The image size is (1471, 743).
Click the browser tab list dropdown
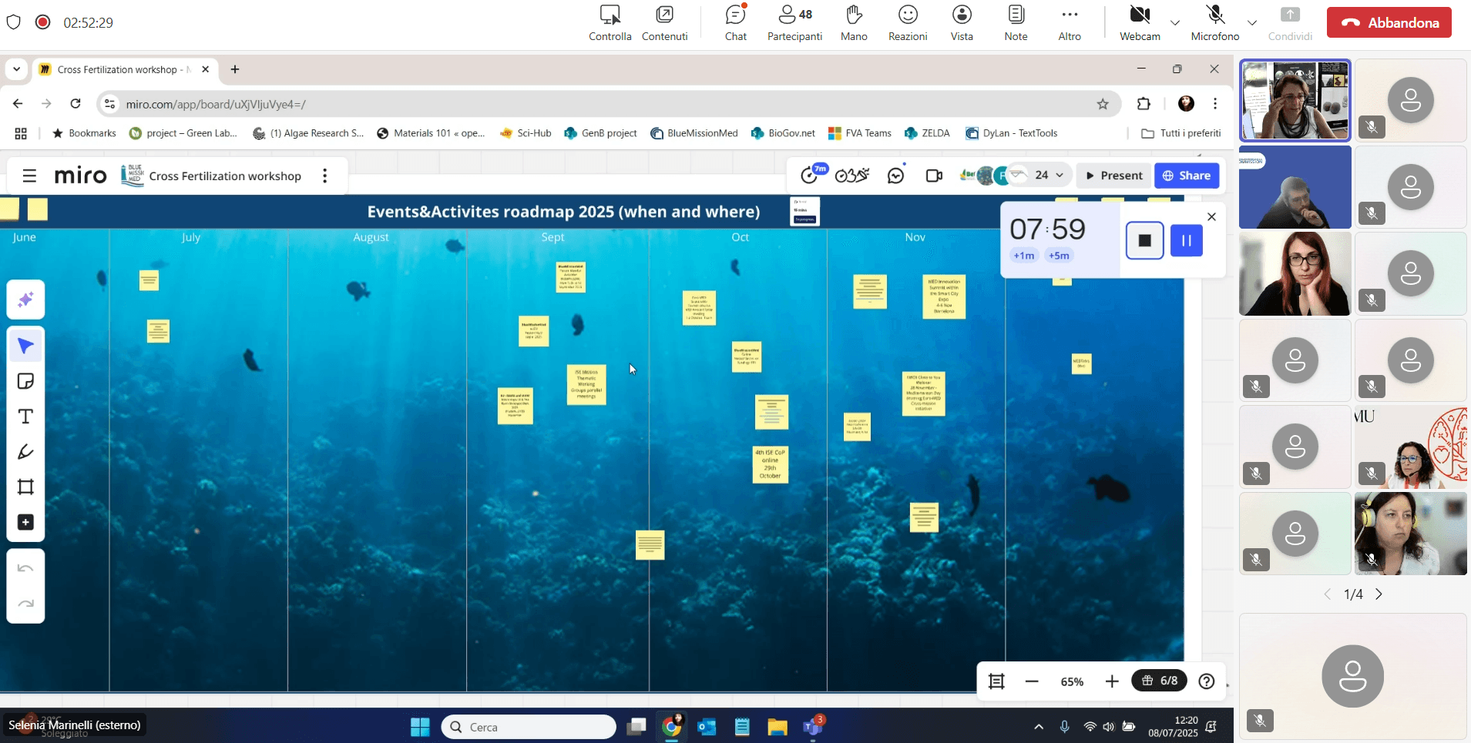pos(16,69)
